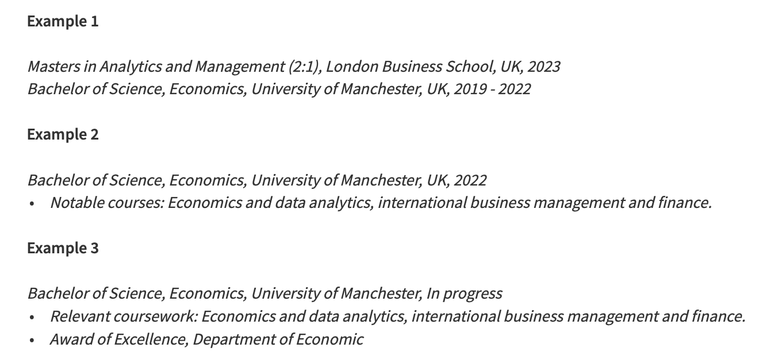Image resolution: width=782 pixels, height=363 pixels.
Task: Click the line ending 2019 - 2022
Action: click(279, 89)
